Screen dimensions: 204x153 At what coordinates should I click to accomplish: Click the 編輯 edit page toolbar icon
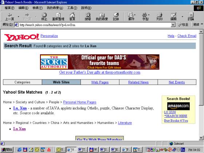[173, 17]
